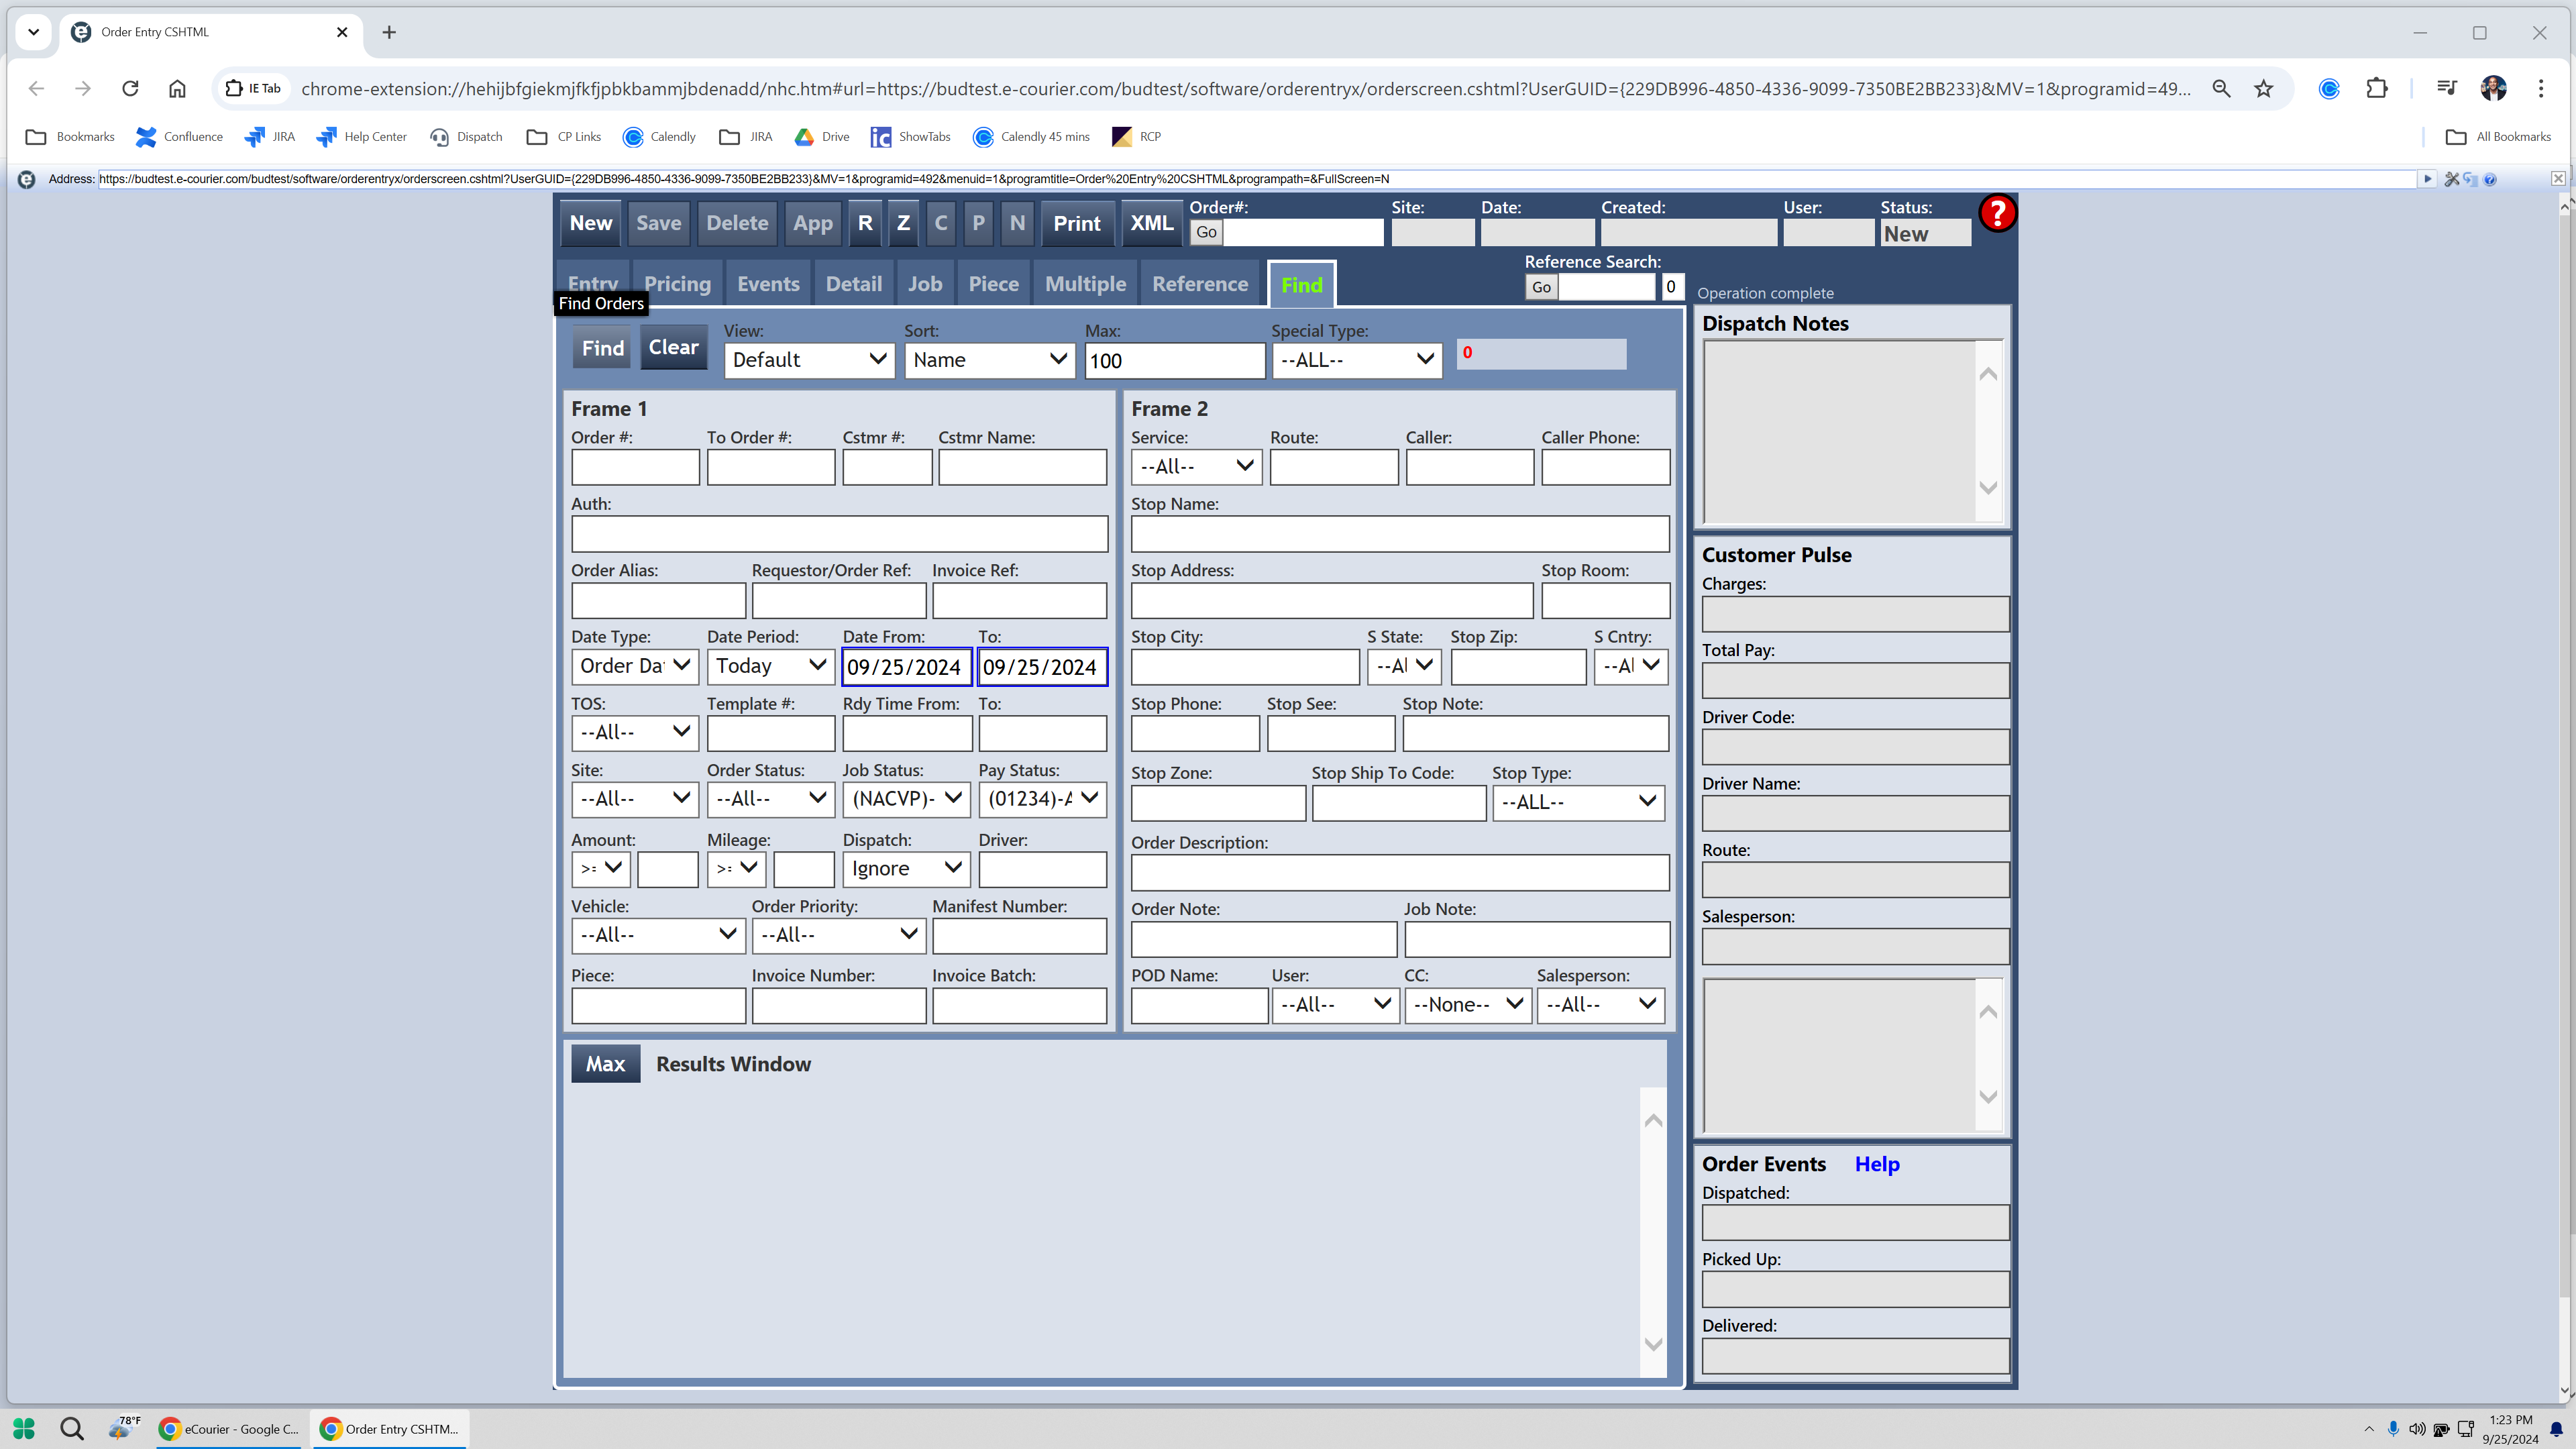Click the Find search button
The width and height of the screenshot is (2576, 1449).
pos(603,348)
